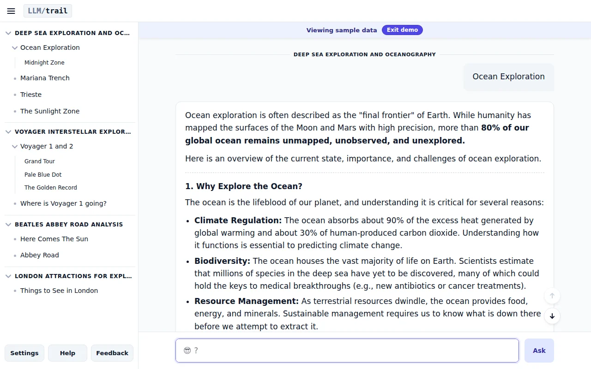Select The Sunlight Zone item
This screenshot has height=369, width=591.
(x=50, y=111)
